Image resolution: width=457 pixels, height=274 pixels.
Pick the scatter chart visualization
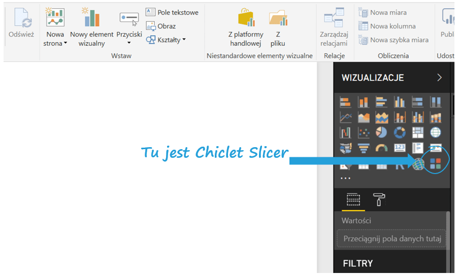click(x=364, y=132)
